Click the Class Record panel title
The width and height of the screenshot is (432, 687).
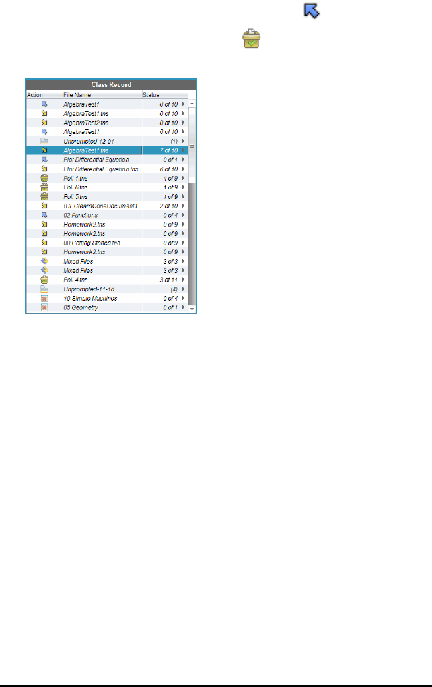tap(111, 84)
